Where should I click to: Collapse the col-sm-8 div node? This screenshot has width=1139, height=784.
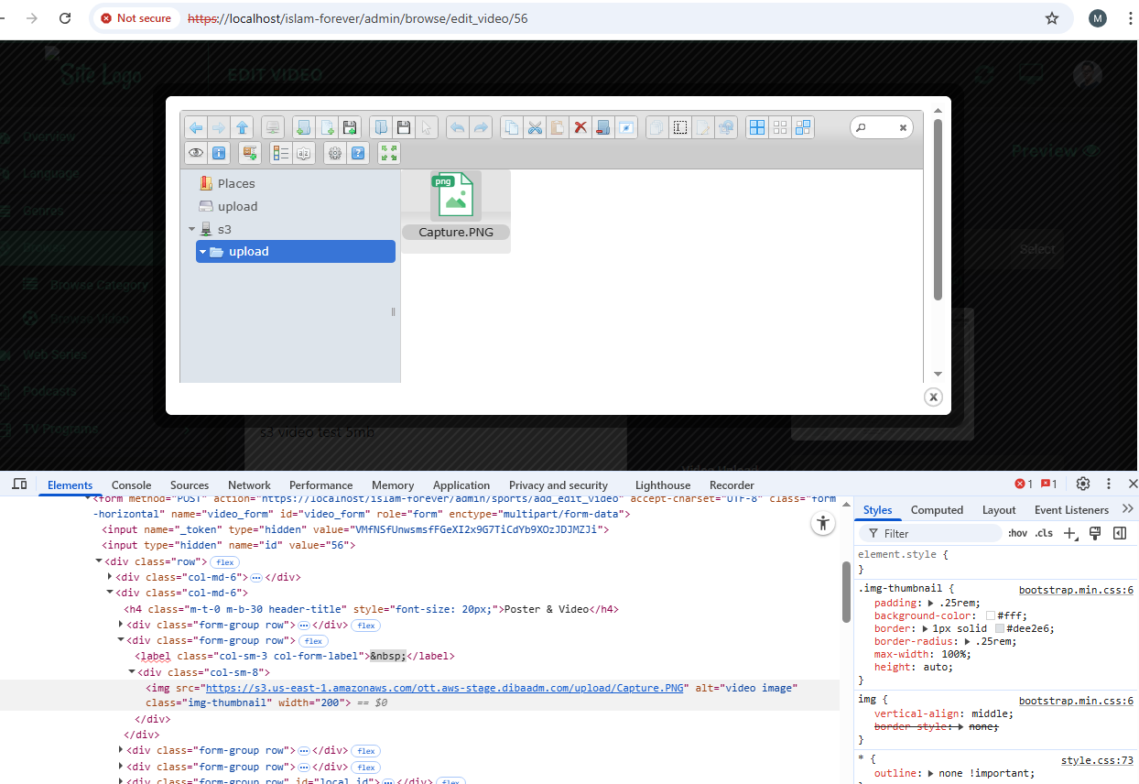[132, 671]
